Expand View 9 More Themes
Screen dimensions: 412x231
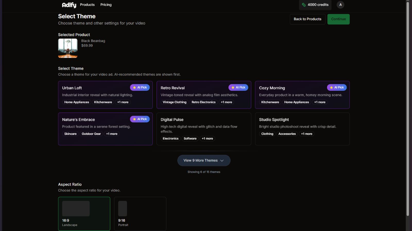coord(204,160)
